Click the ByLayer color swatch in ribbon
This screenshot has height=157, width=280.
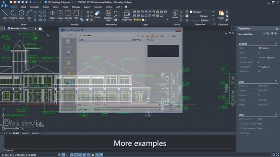coord(191,12)
